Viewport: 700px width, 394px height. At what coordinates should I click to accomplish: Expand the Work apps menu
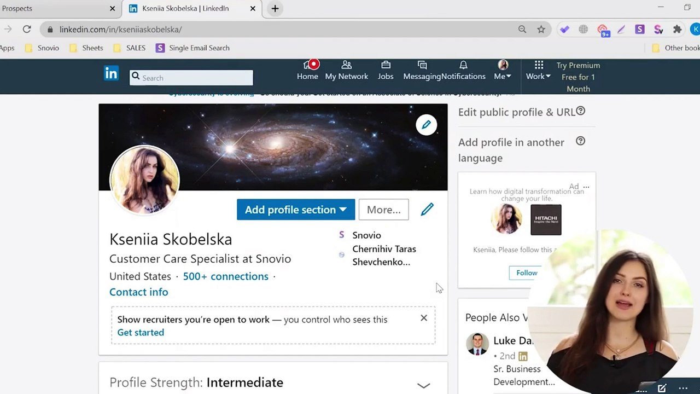pyautogui.click(x=539, y=71)
